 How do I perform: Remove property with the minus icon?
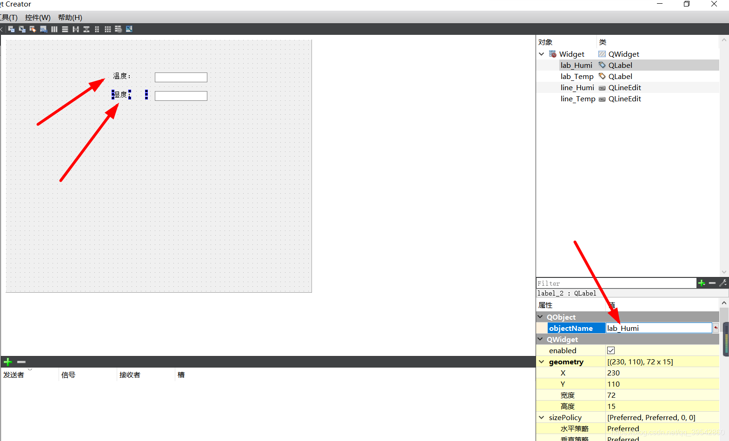[x=712, y=283]
